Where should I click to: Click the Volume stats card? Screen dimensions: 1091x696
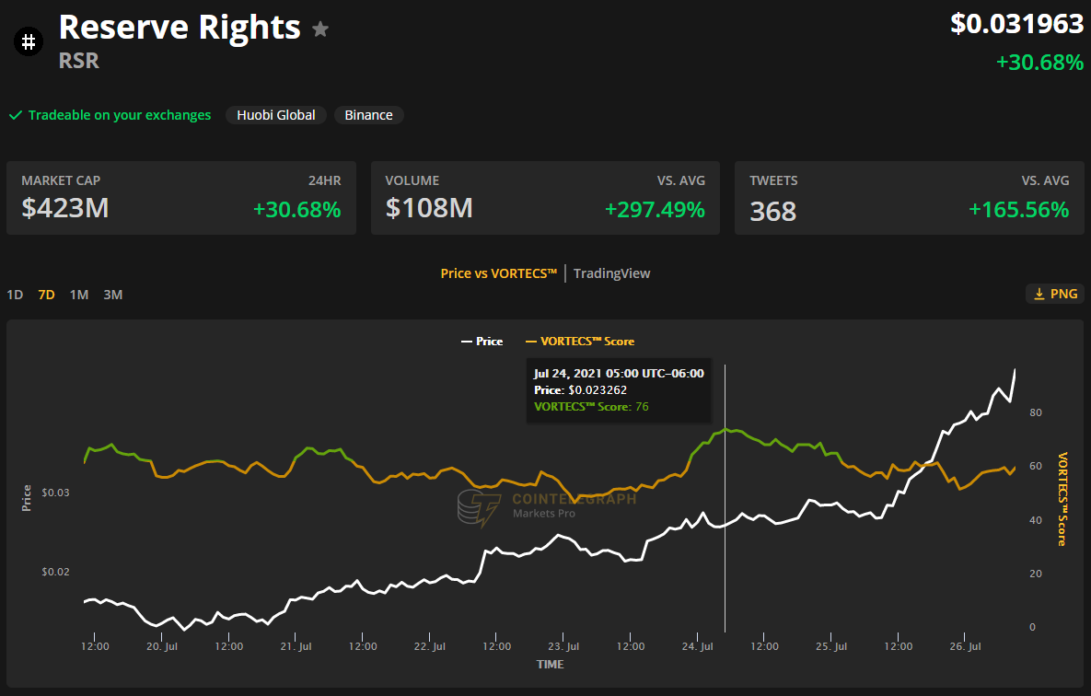coord(545,198)
